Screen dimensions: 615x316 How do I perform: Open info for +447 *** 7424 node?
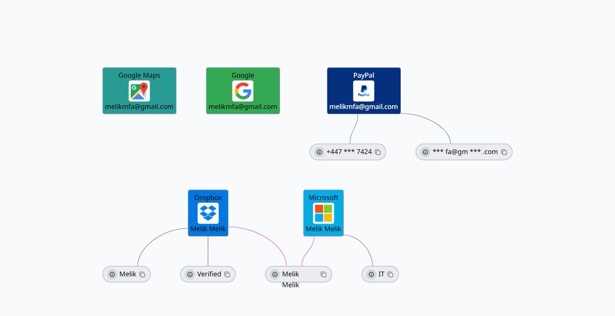tap(319, 152)
